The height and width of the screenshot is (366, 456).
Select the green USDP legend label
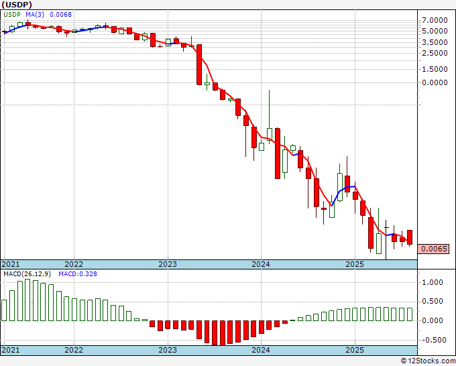(12, 15)
